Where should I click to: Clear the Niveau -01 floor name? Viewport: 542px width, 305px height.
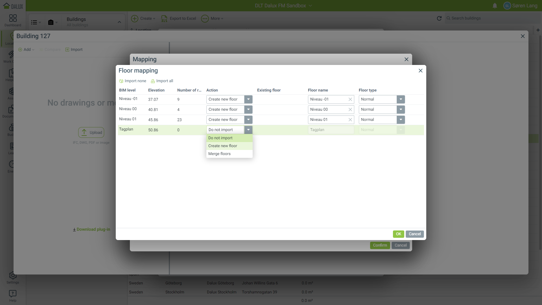pos(350,99)
